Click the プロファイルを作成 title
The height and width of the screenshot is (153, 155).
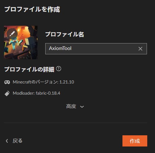(x=32, y=9)
